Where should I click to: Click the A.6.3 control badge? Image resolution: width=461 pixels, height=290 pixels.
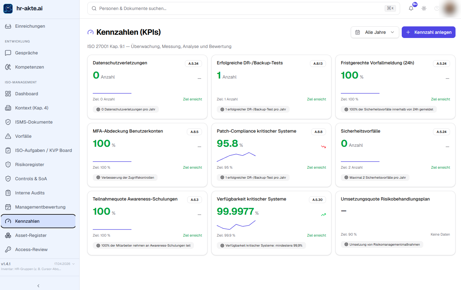click(194, 200)
